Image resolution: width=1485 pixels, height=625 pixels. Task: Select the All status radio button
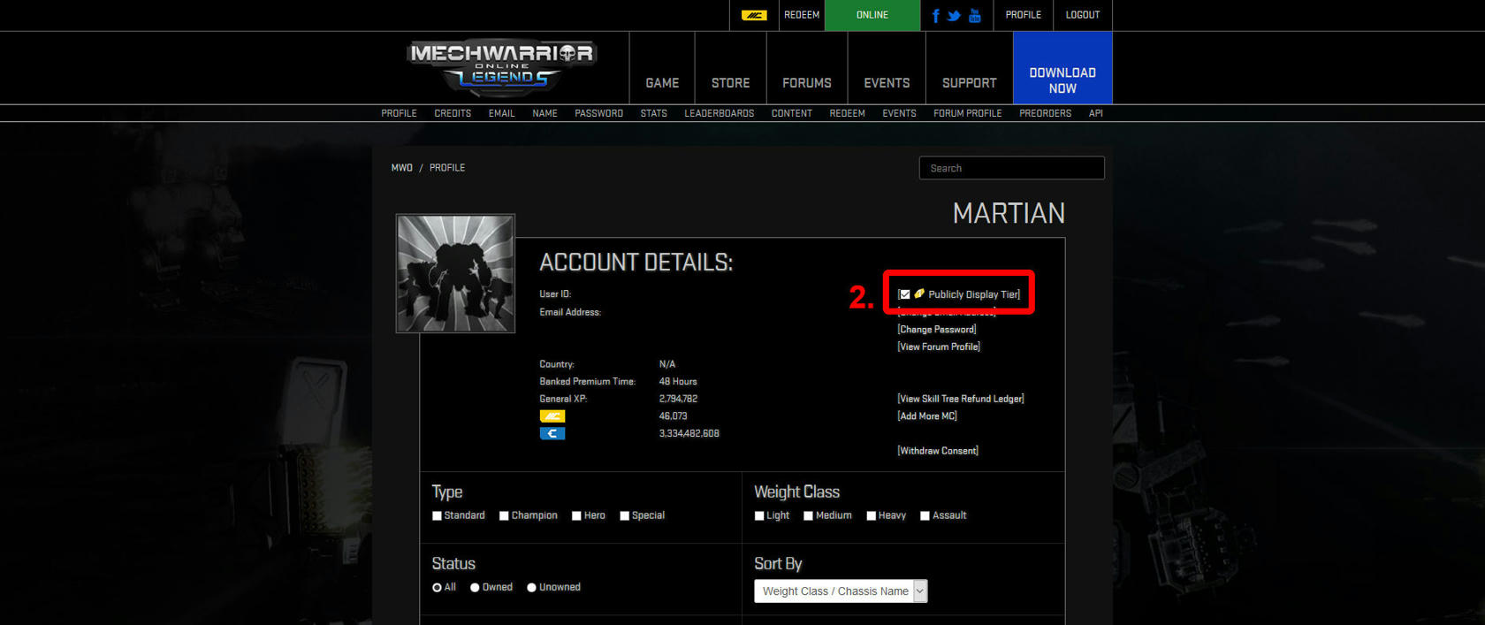pos(437,587)
